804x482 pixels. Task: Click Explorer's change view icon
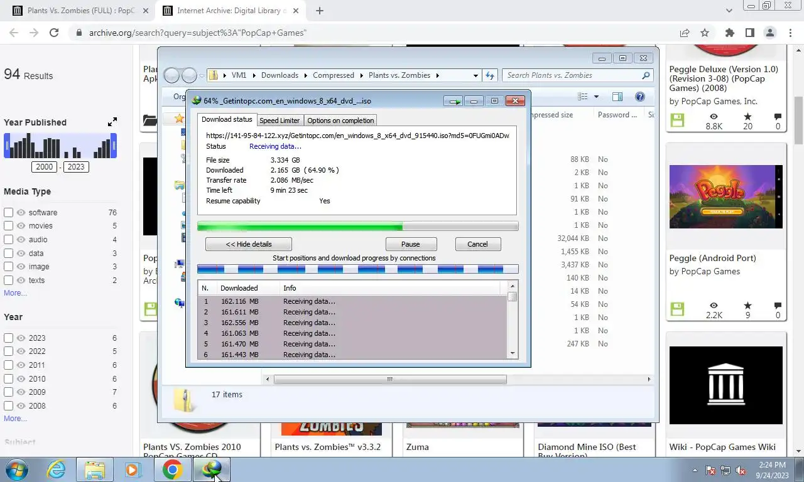click(x=583, y=97)
